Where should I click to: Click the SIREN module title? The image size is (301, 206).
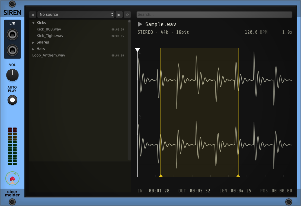tap(12, 13)
